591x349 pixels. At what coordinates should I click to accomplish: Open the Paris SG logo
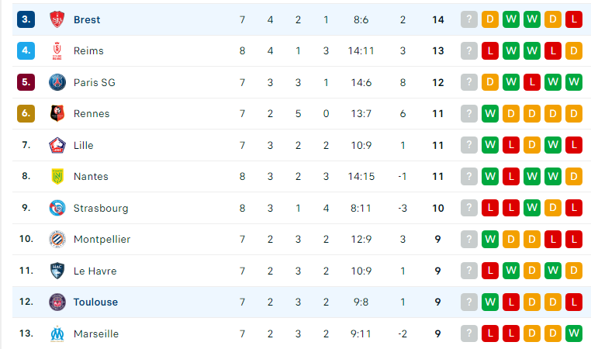pos(57,82)
